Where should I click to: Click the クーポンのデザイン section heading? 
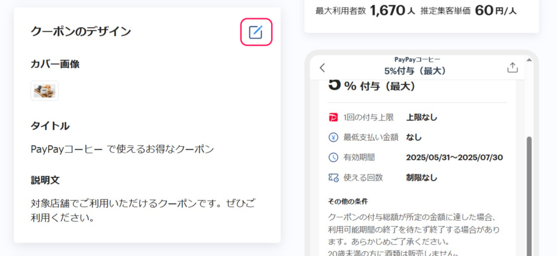click(81, 32)
